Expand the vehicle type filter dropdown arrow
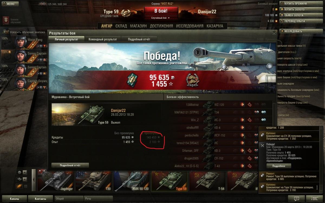 [25, 179]
